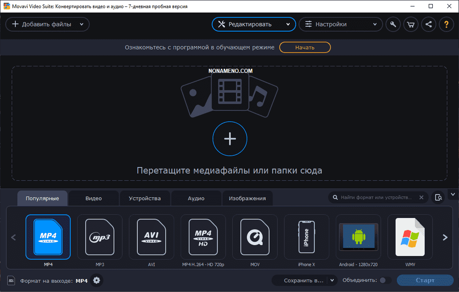Click the wrench preferences icon
The height and width of the screenshot is (292, 459).
(x=393, y=24)
